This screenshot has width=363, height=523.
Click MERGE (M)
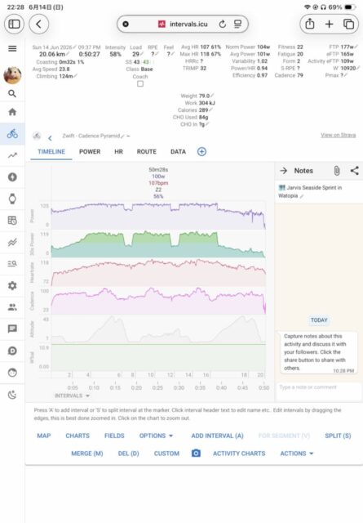pyautogui.click(x=87, y=454)
